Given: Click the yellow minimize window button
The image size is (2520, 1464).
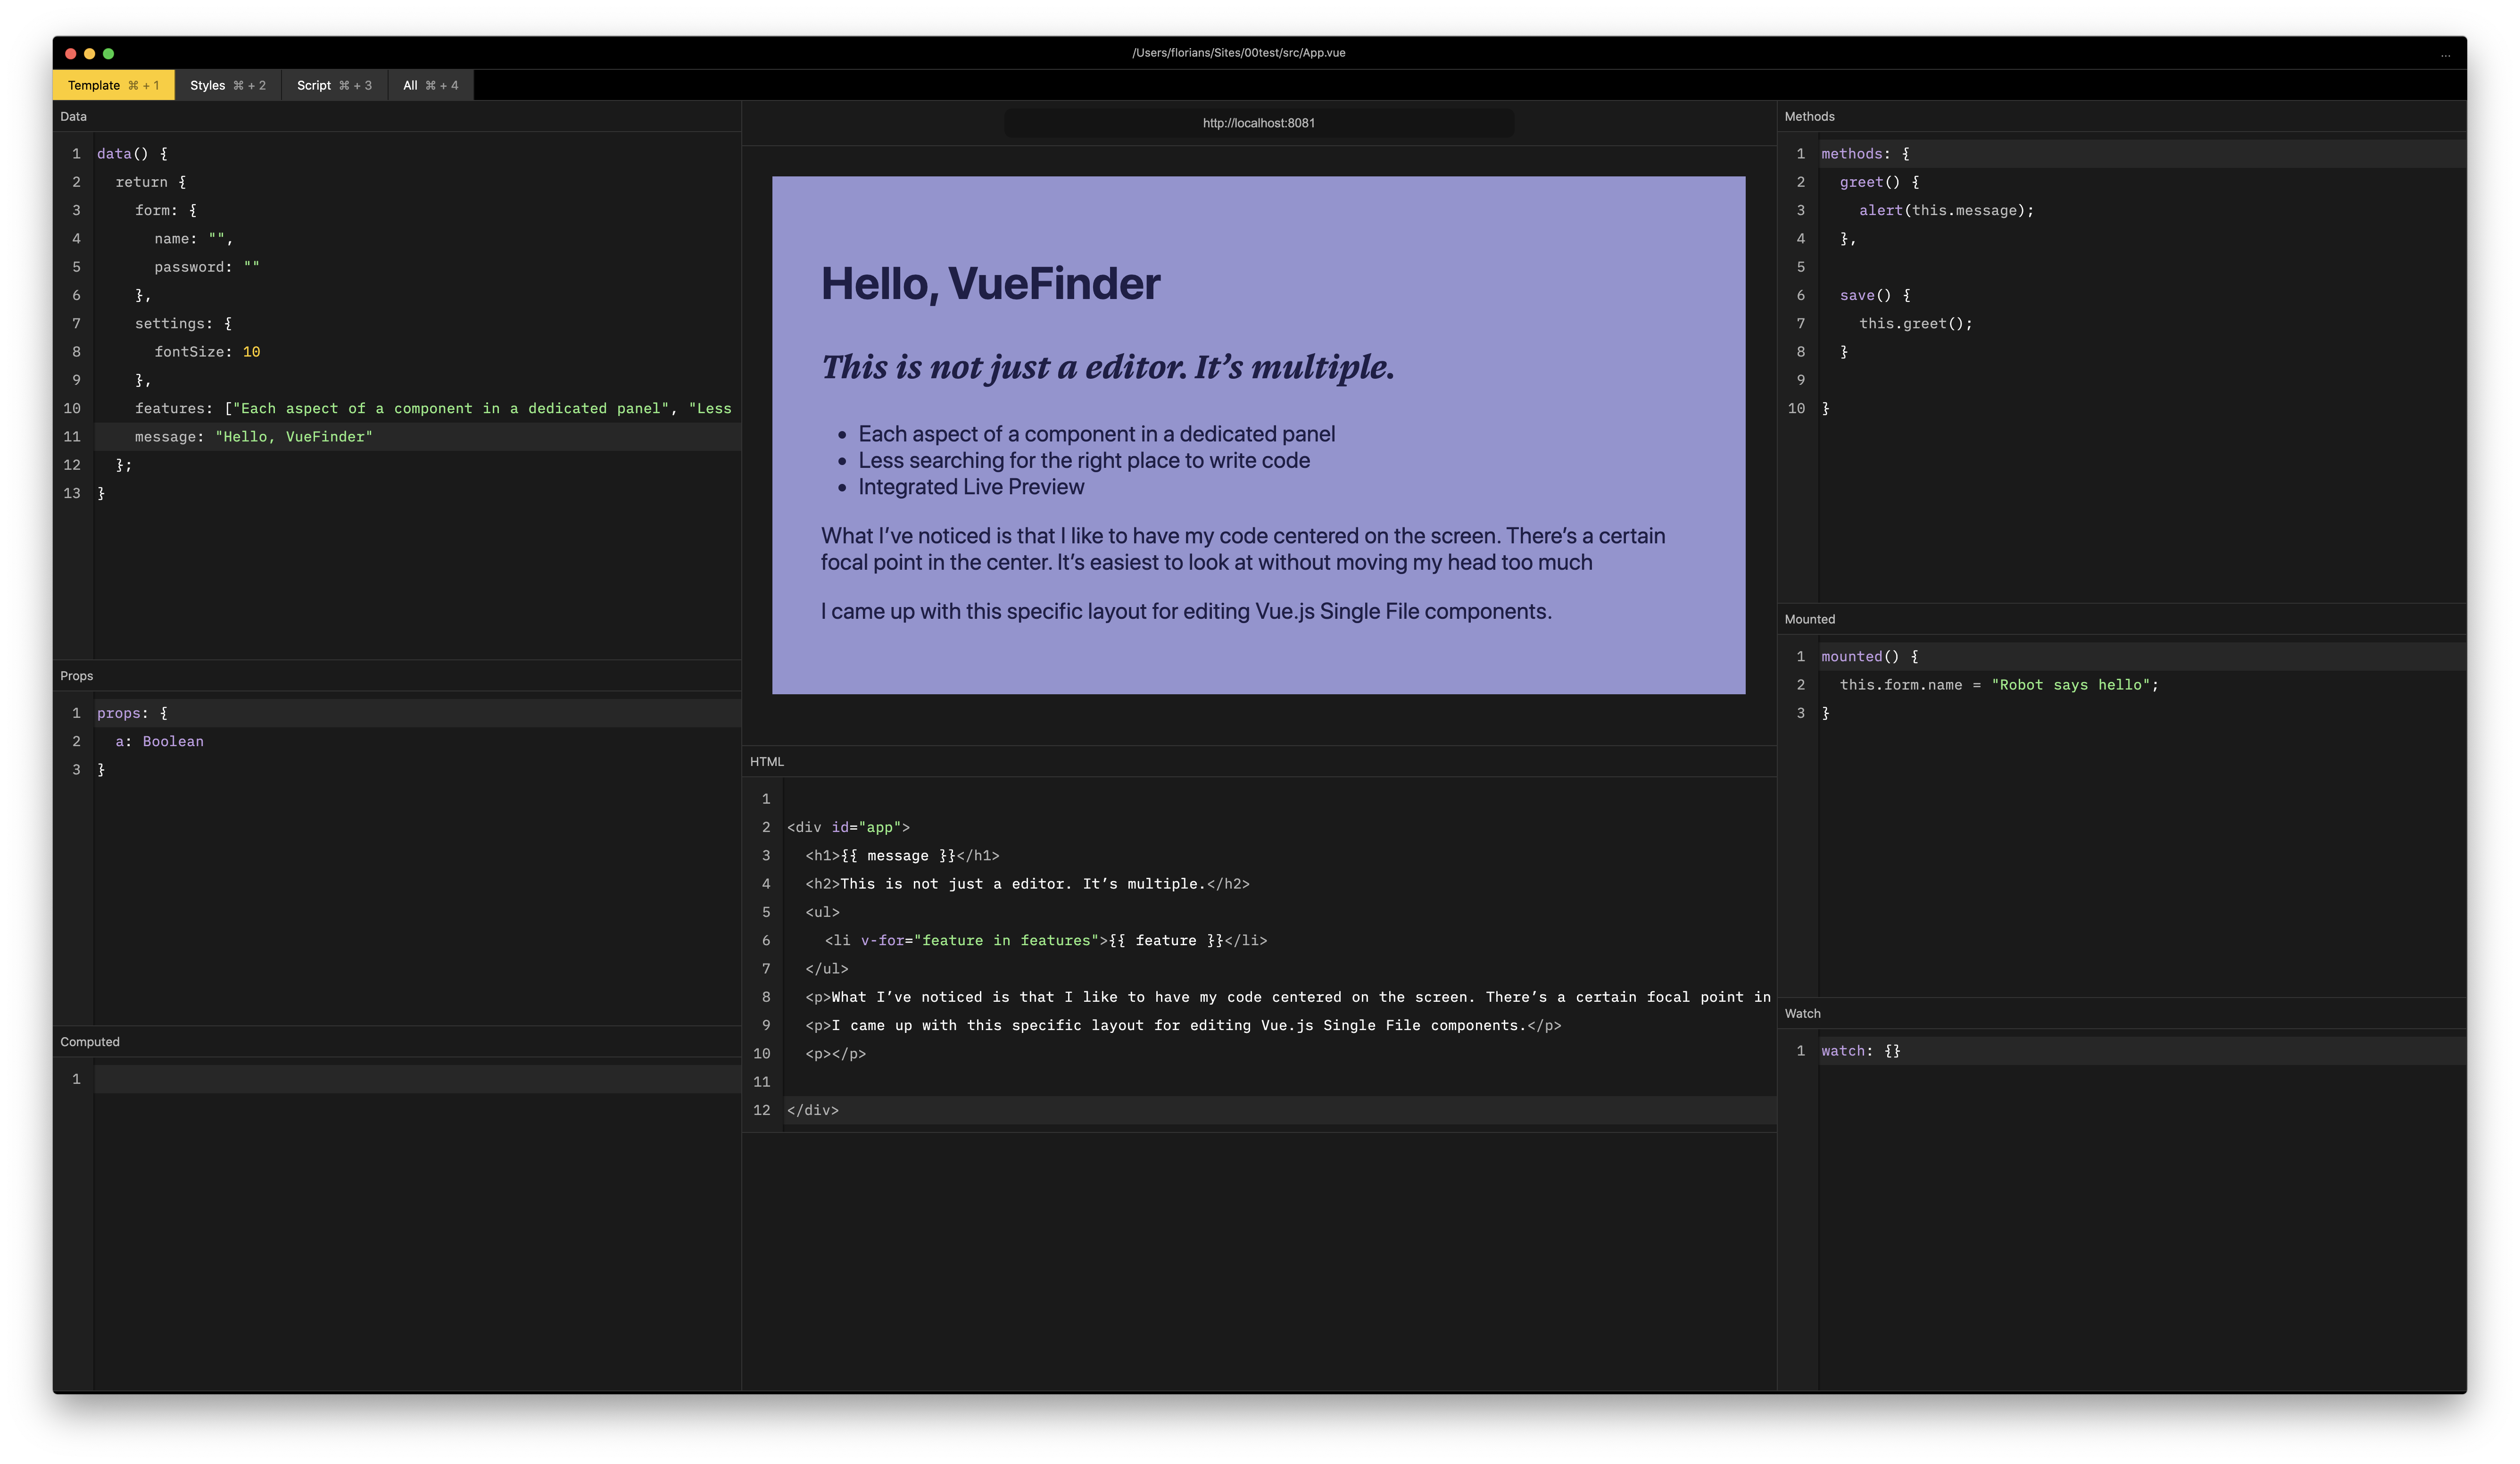Looking at the screenshot, I should (89, 54).
